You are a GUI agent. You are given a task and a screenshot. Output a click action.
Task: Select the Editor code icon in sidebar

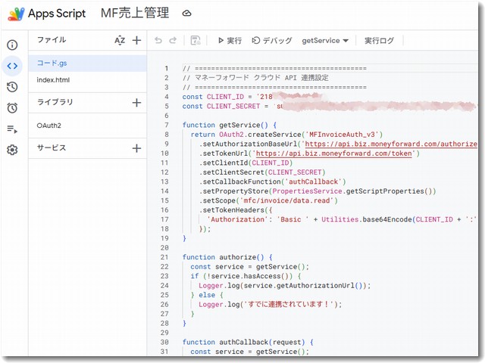coord(12,66)
